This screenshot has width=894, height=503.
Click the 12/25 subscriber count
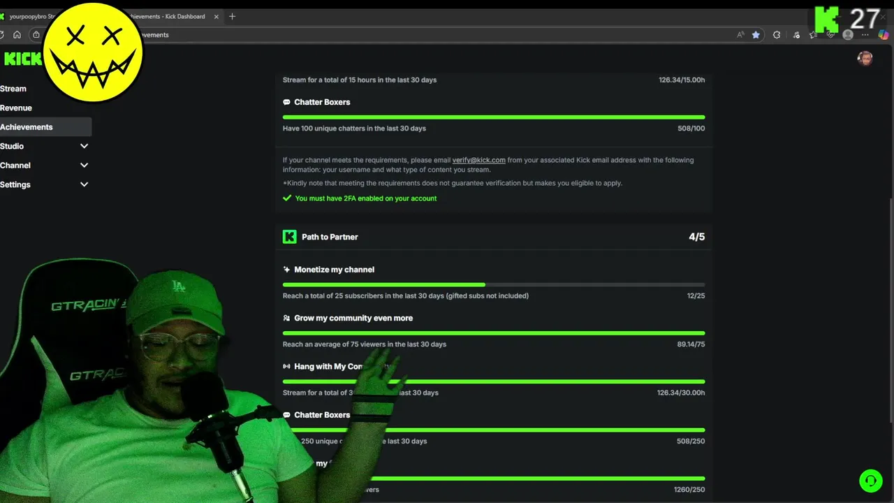[696, 296]
